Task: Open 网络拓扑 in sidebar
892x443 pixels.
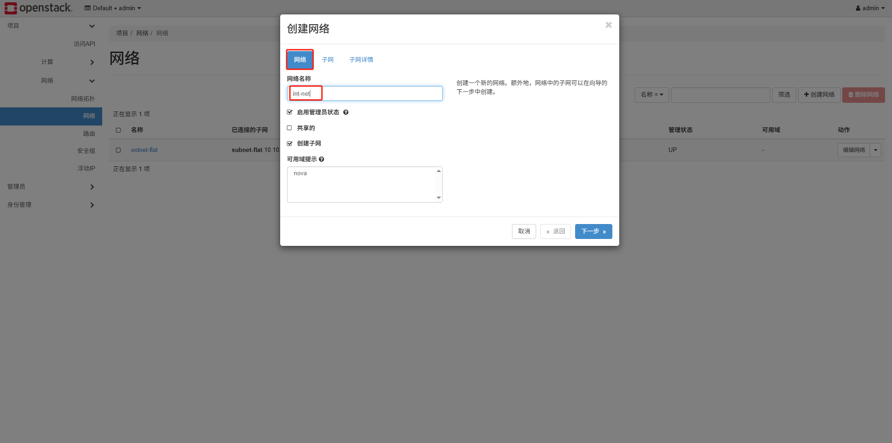Action: (83, 99)
